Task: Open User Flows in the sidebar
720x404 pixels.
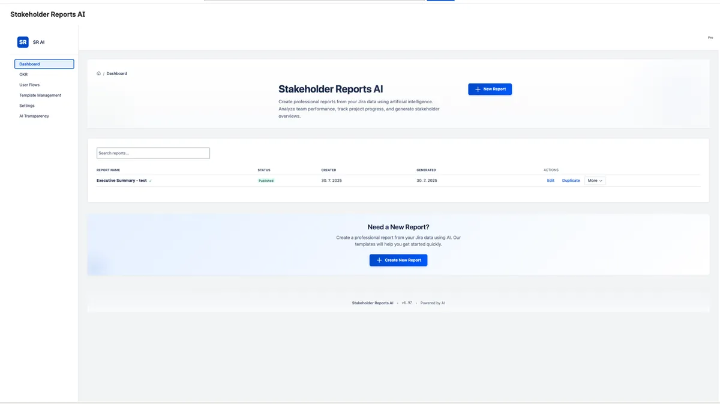Action: pyautogui.click(x=29, y=85)
